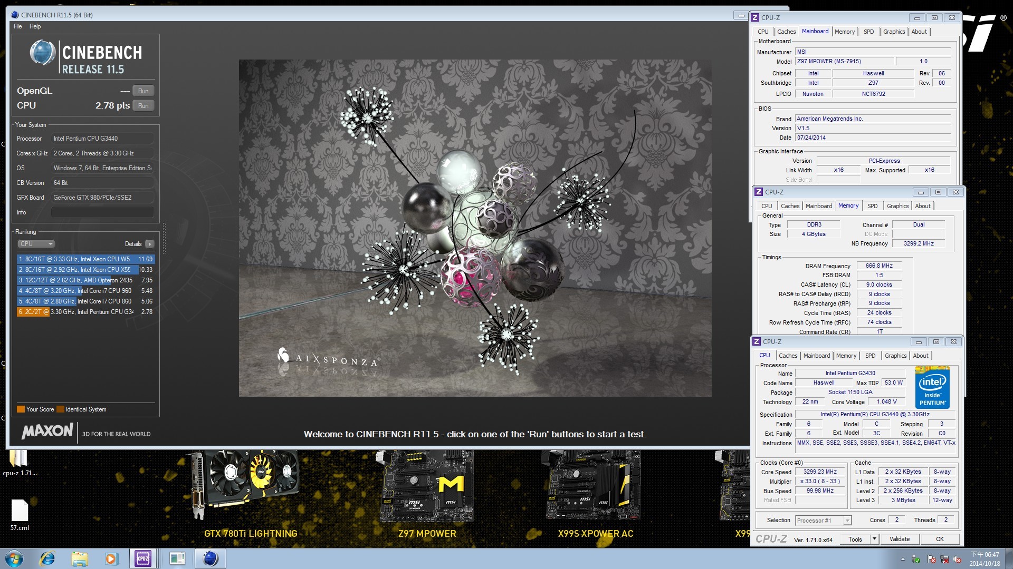Click the Z logo of the Mainboard CPU-Z window
The height and width of the screenshot is (569, 1013).
(x=755, y=17)
